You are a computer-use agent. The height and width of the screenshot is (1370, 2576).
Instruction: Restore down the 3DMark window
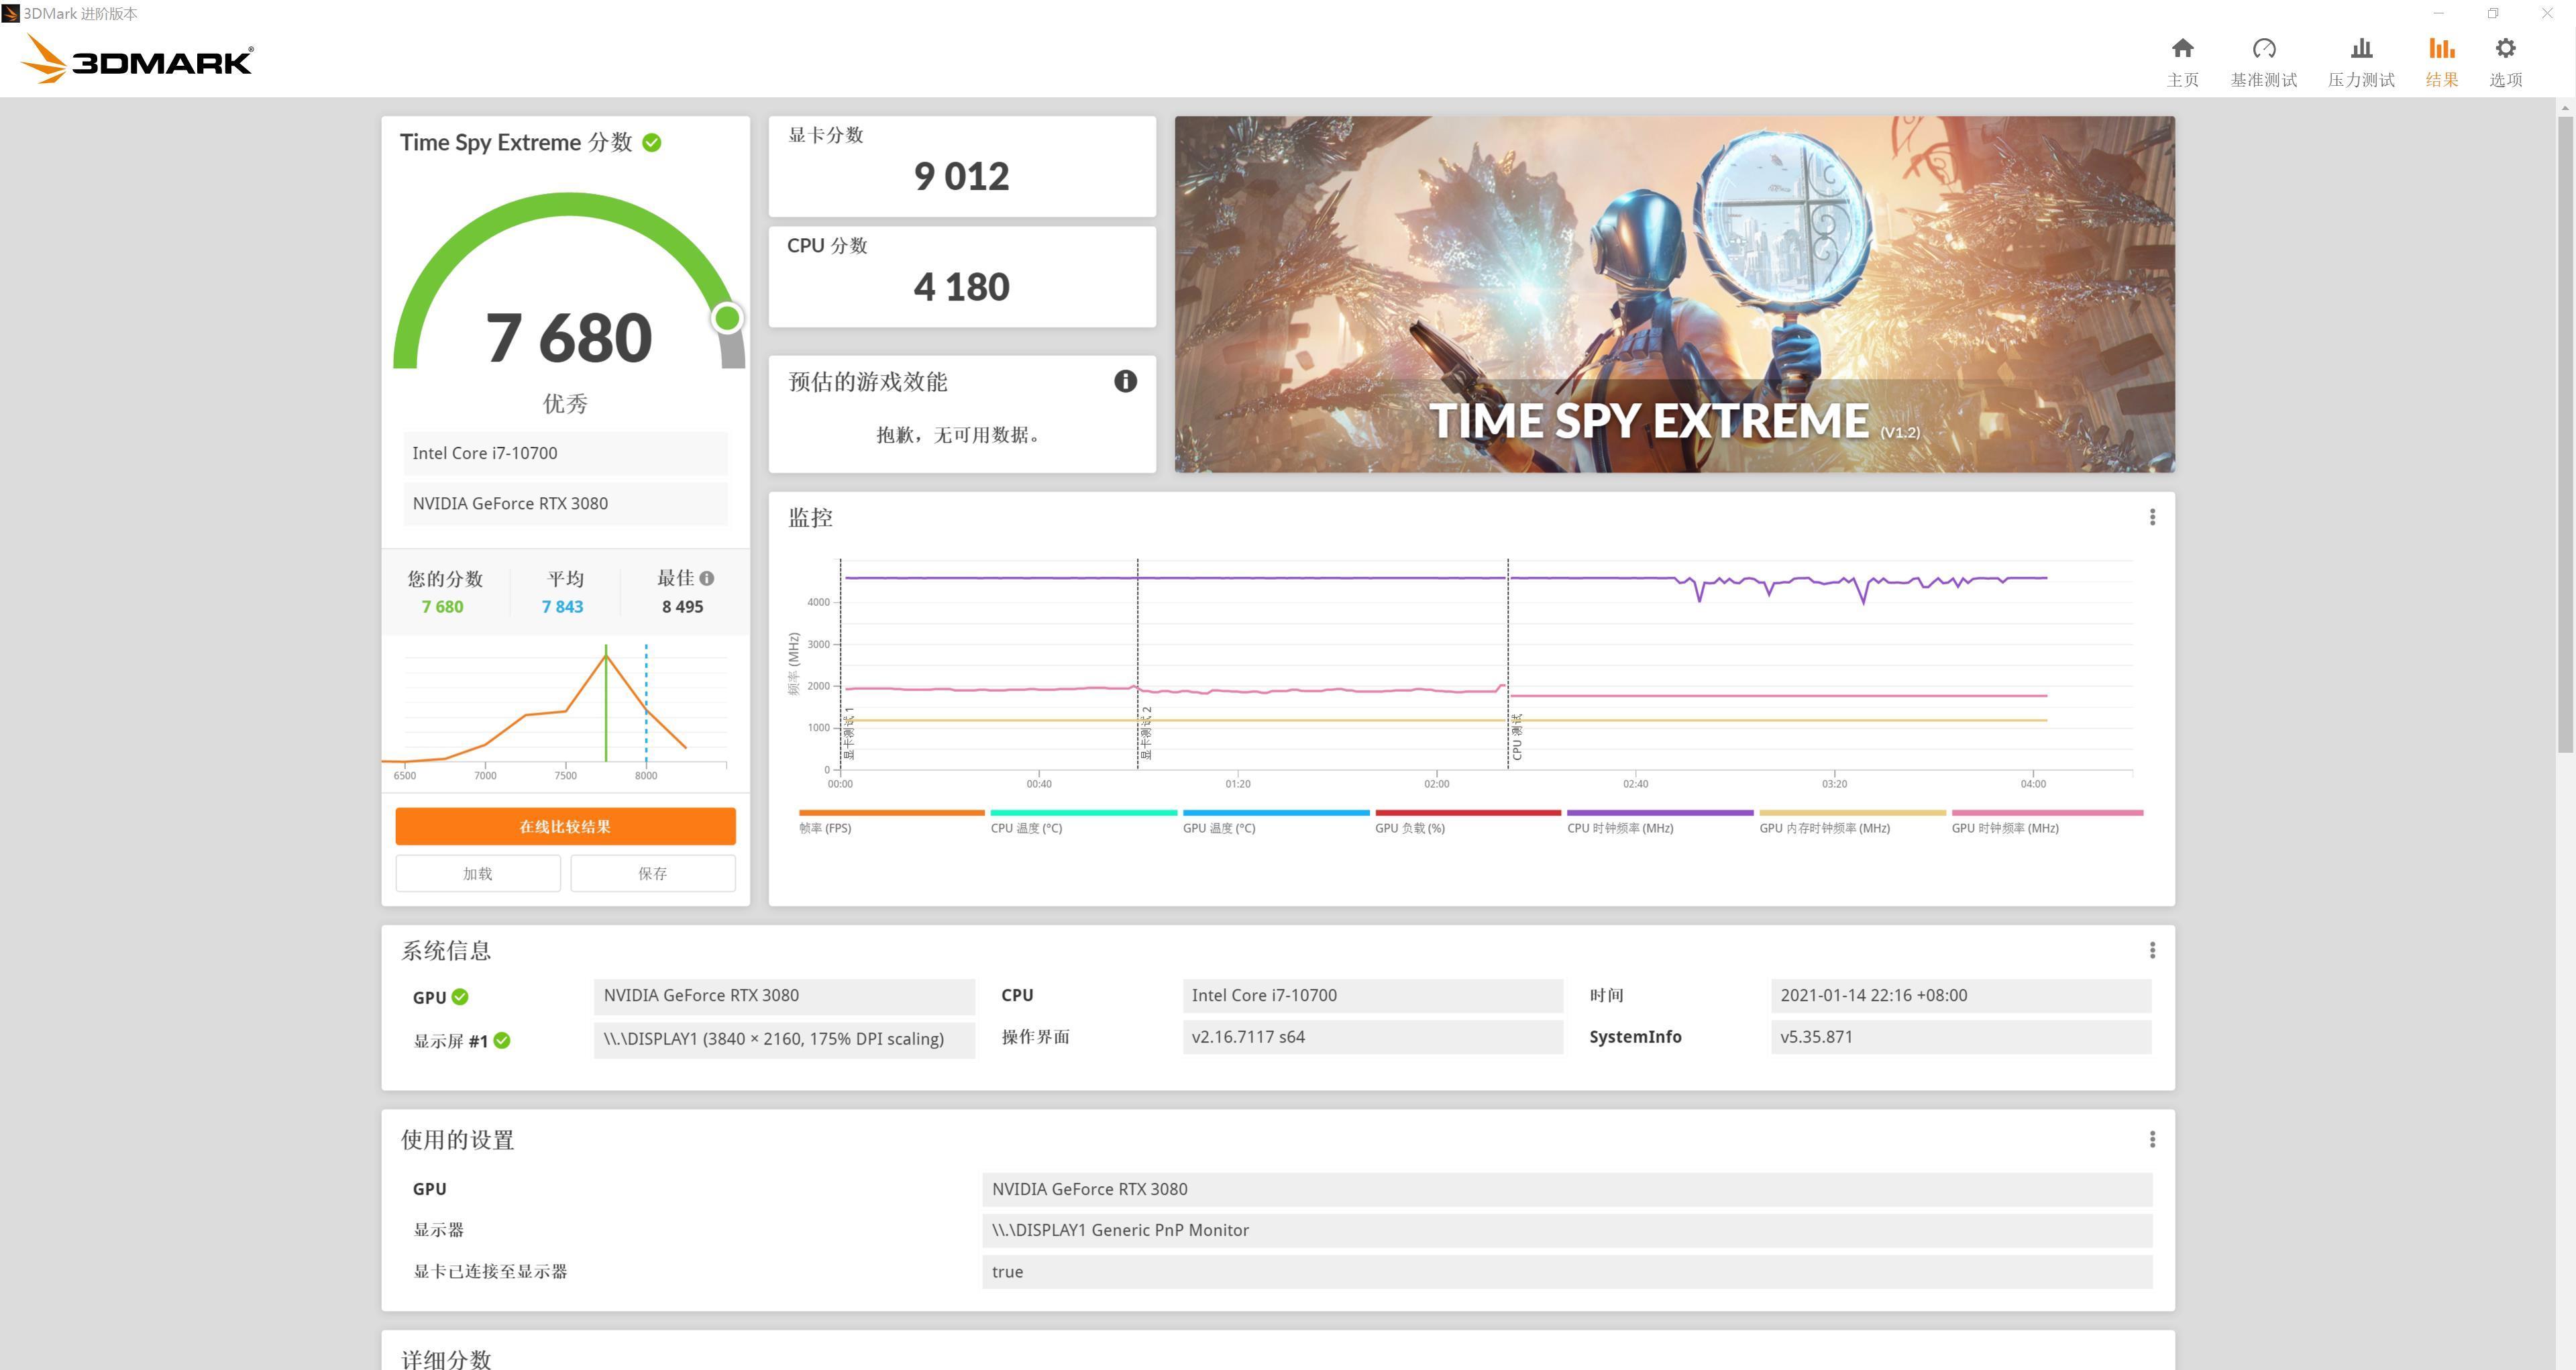point(2493,13)
